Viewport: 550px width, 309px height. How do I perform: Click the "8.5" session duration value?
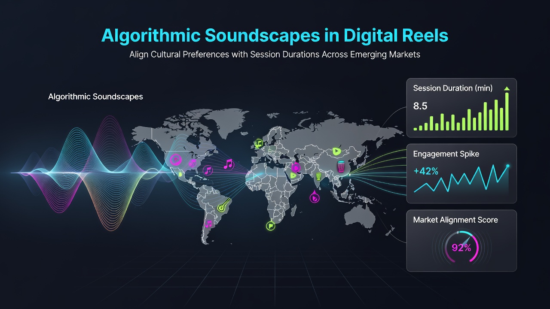pyautogui.click(x=420, y=106)
